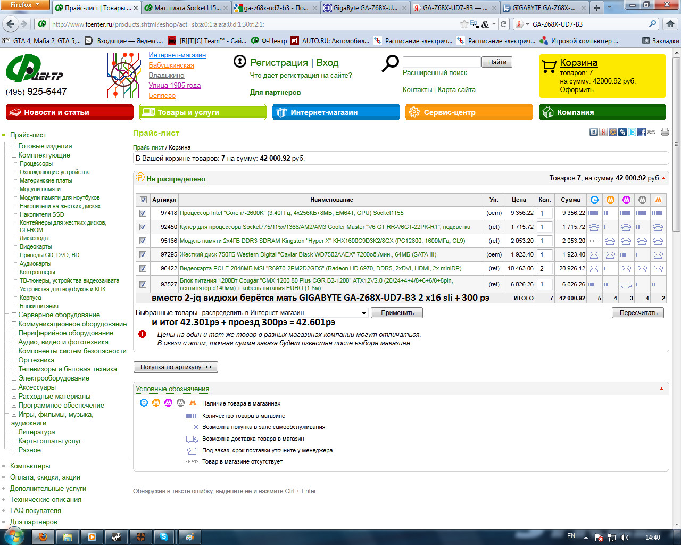Viewport: 681px width, 545px height.
Task: Expand the Программное обеспечение category
Action: coord(14,405)
